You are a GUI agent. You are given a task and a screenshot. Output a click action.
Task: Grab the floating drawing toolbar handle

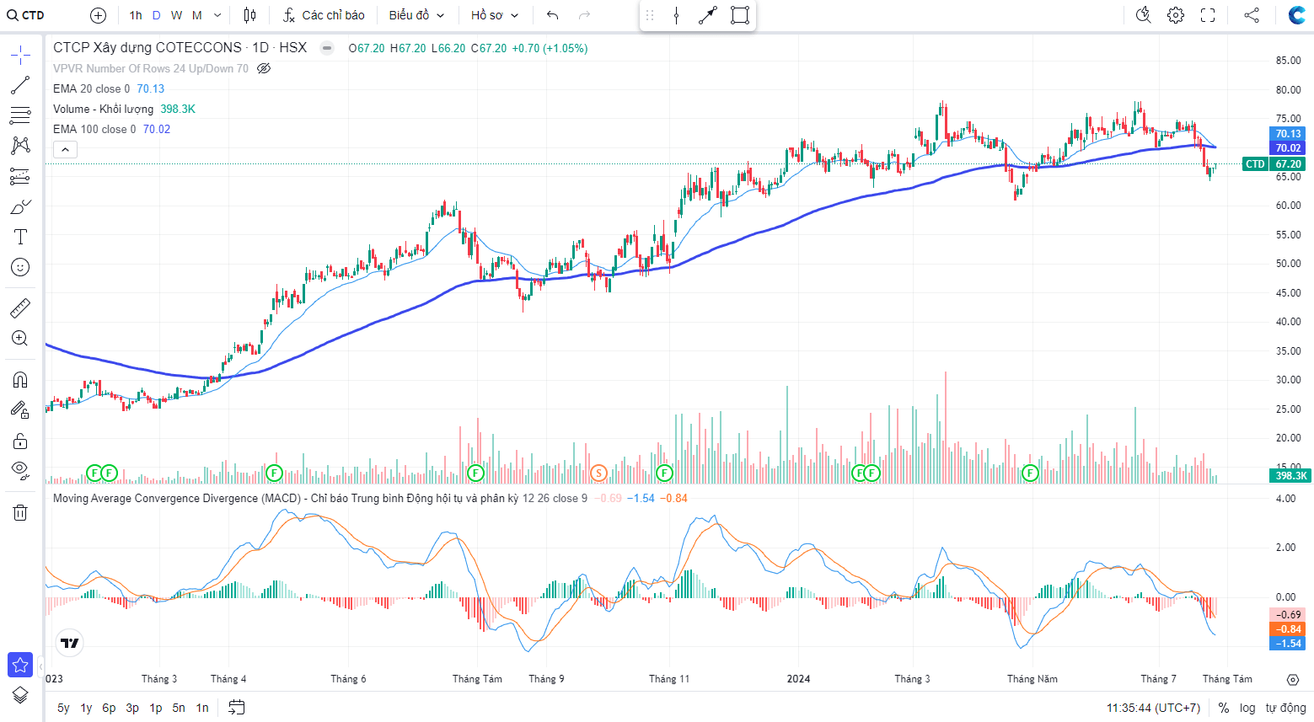point(650,15)
